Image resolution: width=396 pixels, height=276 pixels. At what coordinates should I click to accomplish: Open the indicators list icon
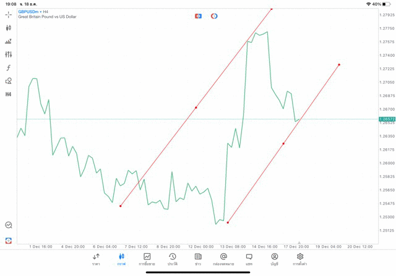(x=8, y=41)
